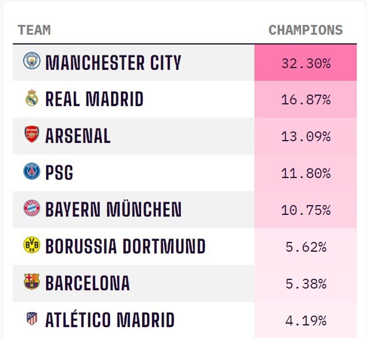Click the 5.38% Barcelona probability cell
The width and height of the screenshot is (367, 338).
pos(306,284)
